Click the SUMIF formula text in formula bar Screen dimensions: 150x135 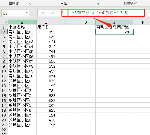(100, 13)
